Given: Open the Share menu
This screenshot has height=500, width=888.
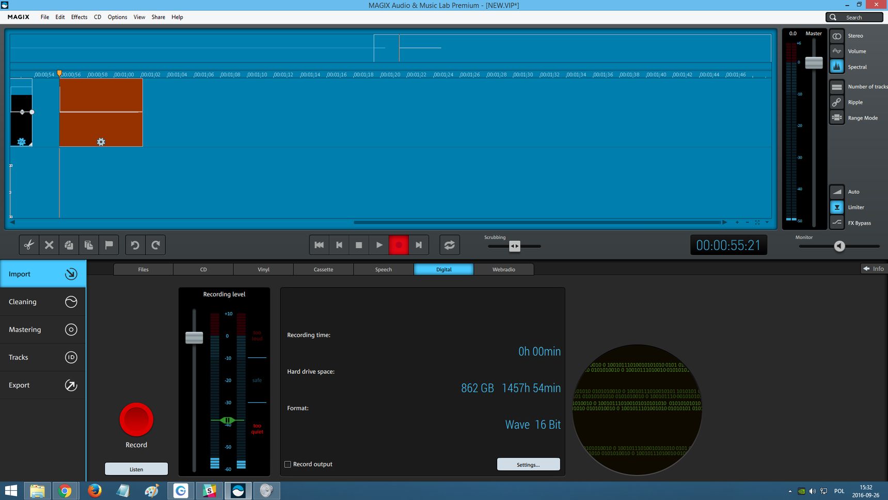Looking at the screenshot, I should point(158,17).
